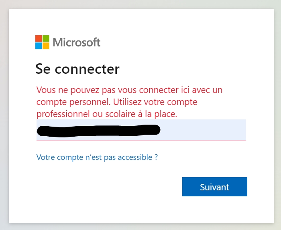Click the blacked-out email text in the field

pyautogui.click(x=98, y=130)
